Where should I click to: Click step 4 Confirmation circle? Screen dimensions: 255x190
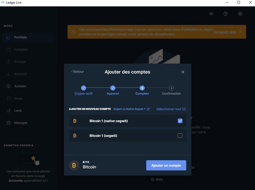(x=171, y=88)
